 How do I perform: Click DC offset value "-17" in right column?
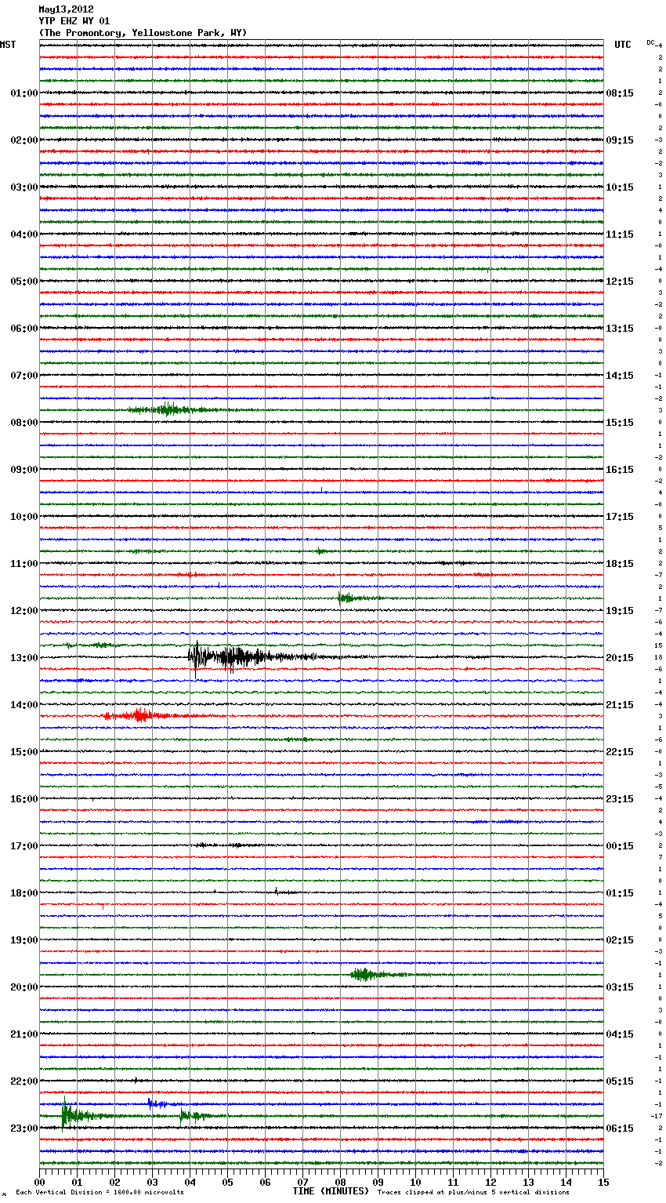[x=657, y=1116]
